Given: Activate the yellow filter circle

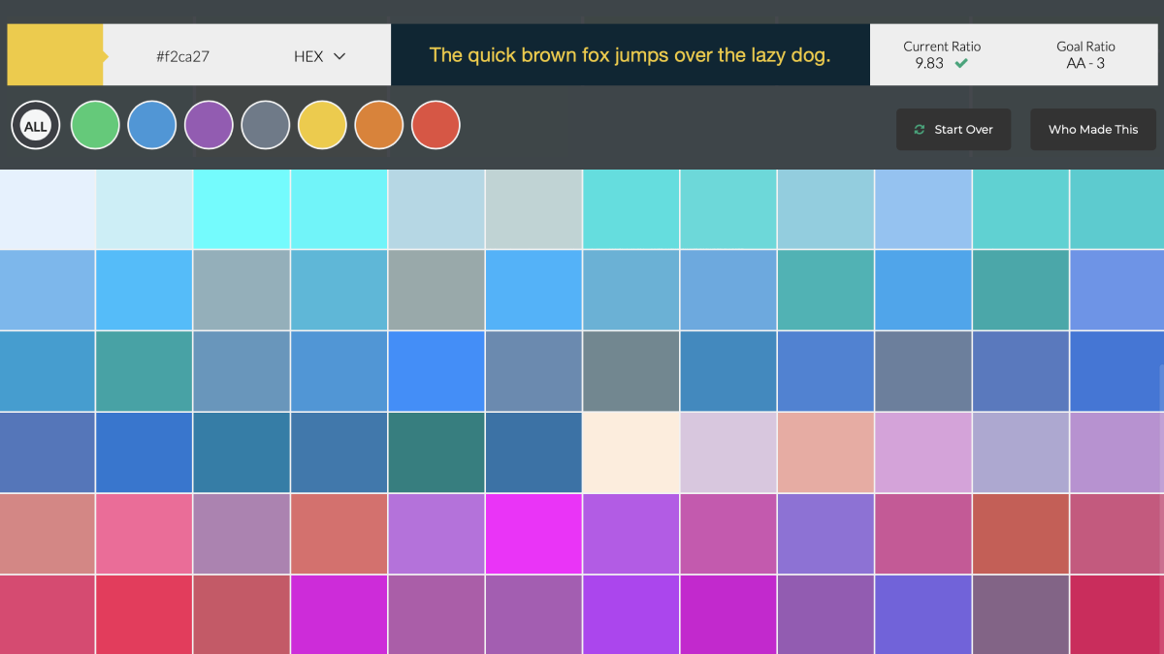Looking at the screenshot, I should (322, 125).
